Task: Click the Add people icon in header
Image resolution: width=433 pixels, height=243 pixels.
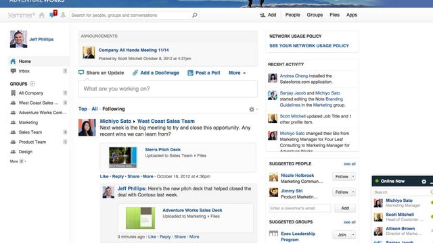Action: [263, 15]
